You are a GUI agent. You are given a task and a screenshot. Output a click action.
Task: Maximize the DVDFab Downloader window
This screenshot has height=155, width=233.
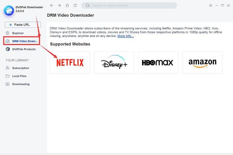click(222, 6)
